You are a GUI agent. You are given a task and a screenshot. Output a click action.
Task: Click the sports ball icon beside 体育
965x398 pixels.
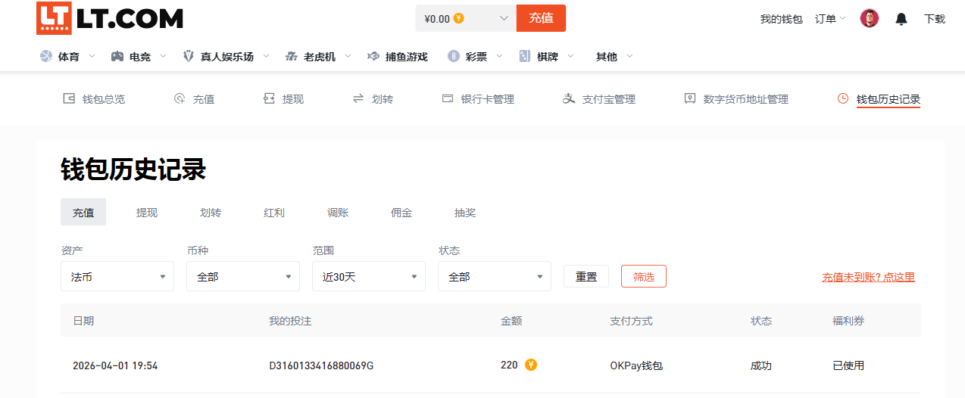pos(46,56)
